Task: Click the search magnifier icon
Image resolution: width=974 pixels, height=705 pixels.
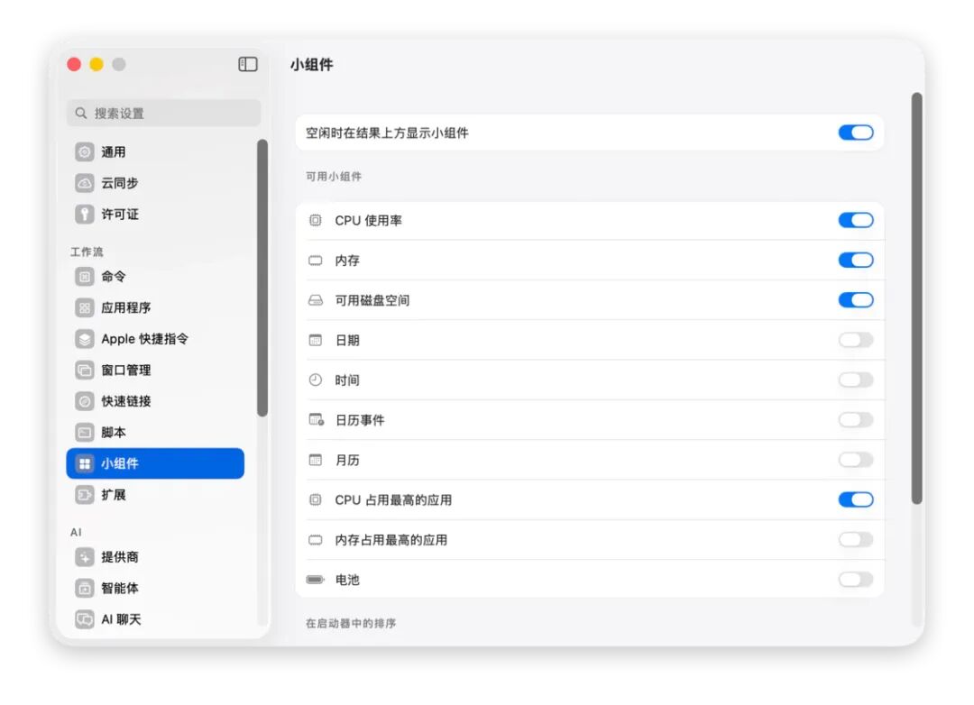Action: pos(81,113)
